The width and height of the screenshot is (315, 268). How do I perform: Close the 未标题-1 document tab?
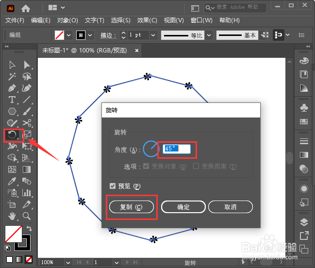tap(137, 50)
